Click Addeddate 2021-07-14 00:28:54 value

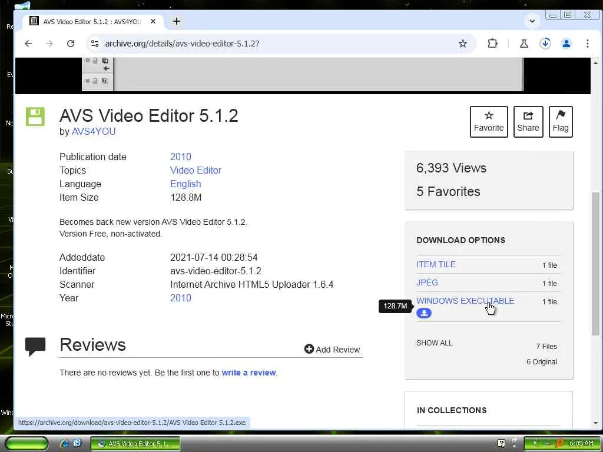pos(214,258)
